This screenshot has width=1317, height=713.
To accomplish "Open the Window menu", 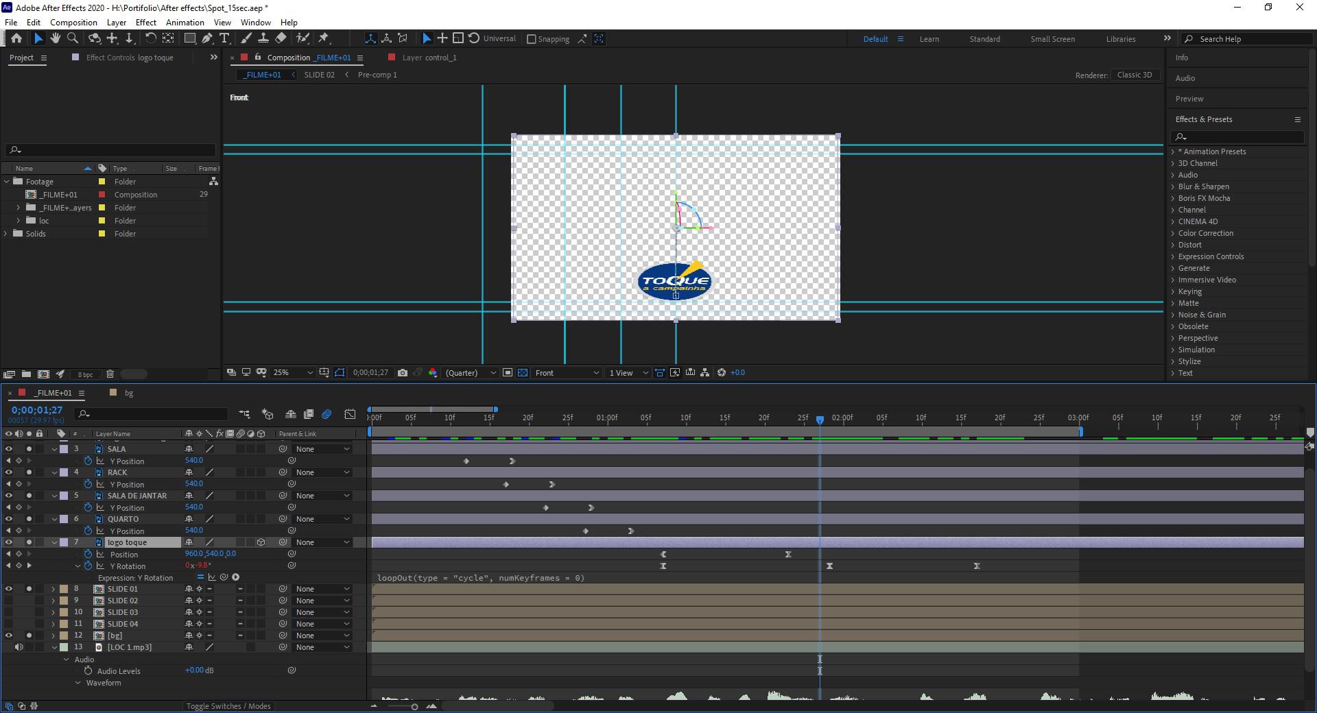I will [x=256, y=23].
